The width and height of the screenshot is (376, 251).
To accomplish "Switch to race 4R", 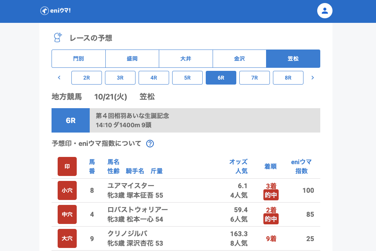I will point(154,78).
